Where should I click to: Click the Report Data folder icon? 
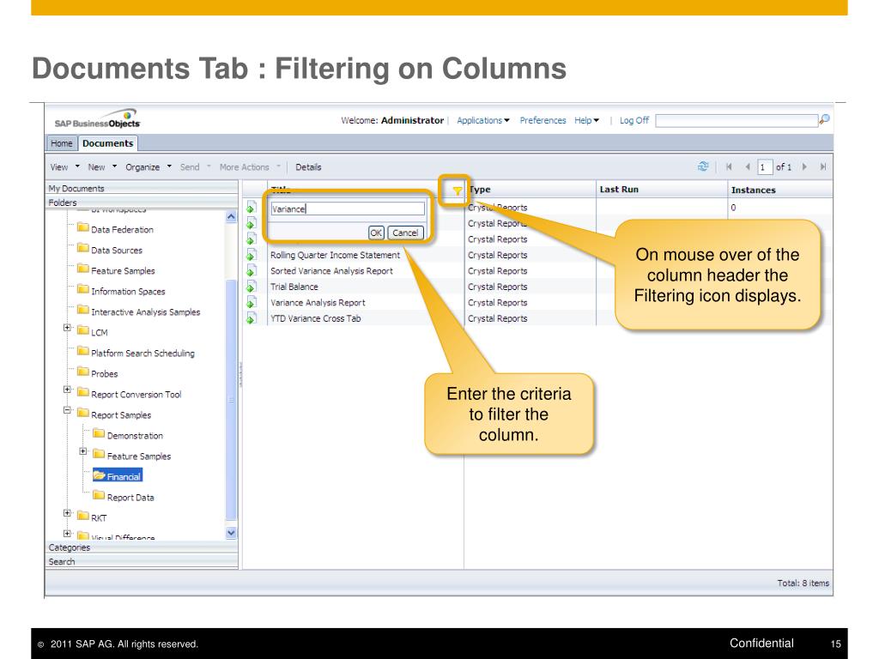click(x=99, y=495)
